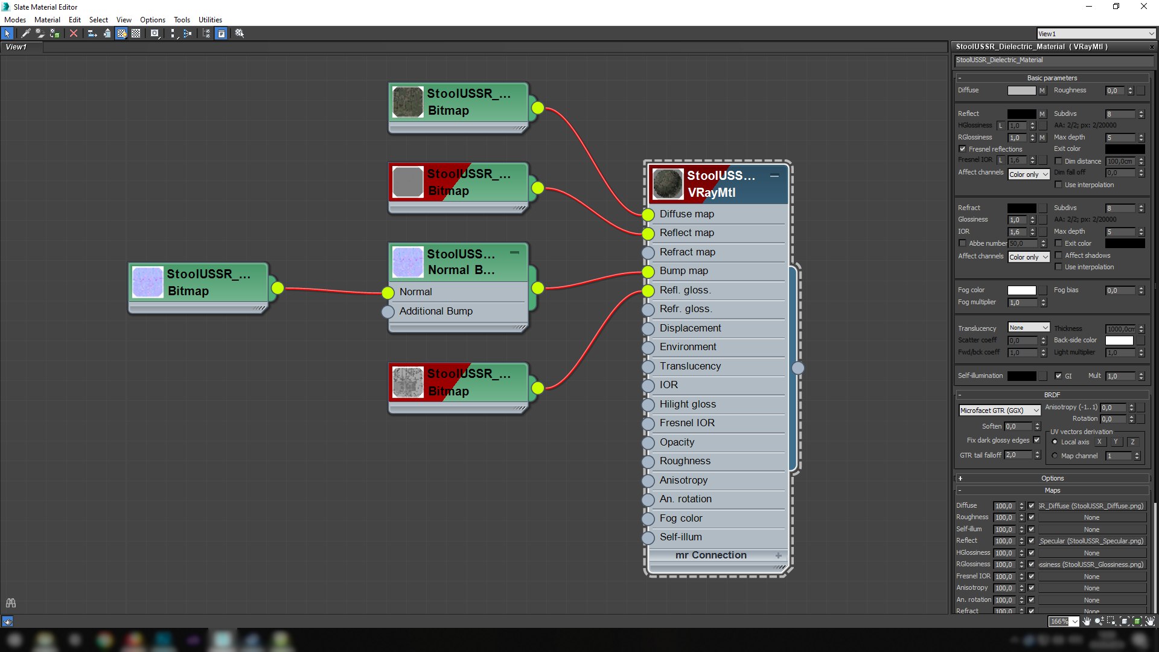Image resolution: width=1159 pixels, height=652 pixels.
Task: Click the M button next to Diffuse
Action: tap(1042, 91)
